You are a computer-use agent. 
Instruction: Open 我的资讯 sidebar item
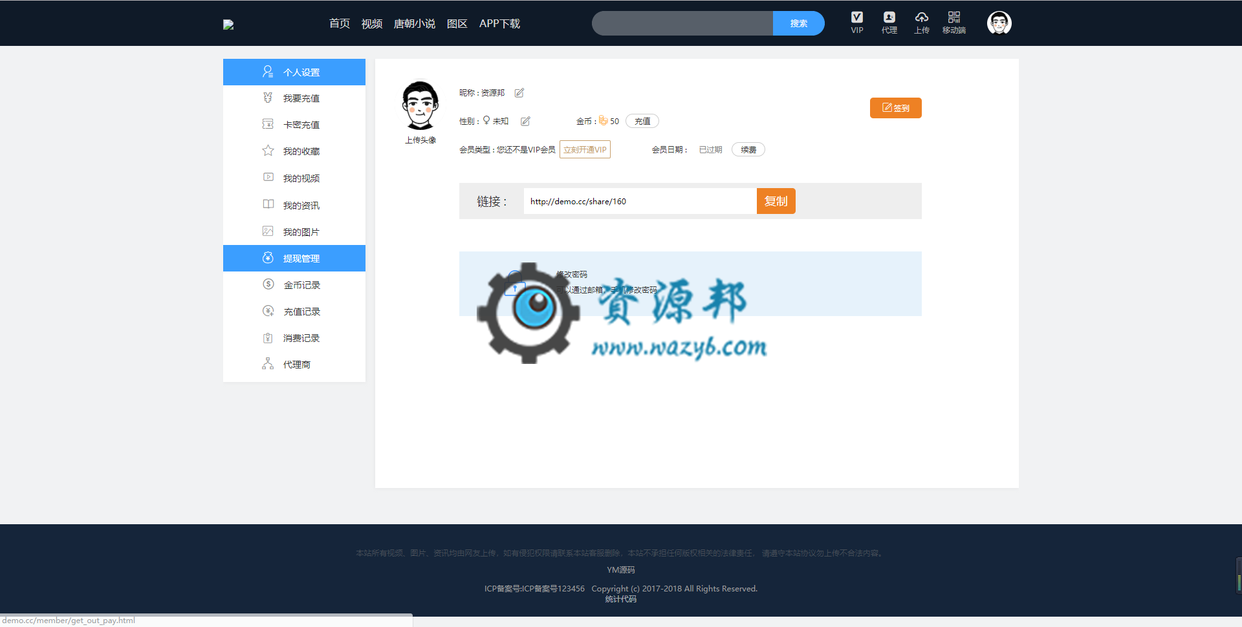(294, 206)
